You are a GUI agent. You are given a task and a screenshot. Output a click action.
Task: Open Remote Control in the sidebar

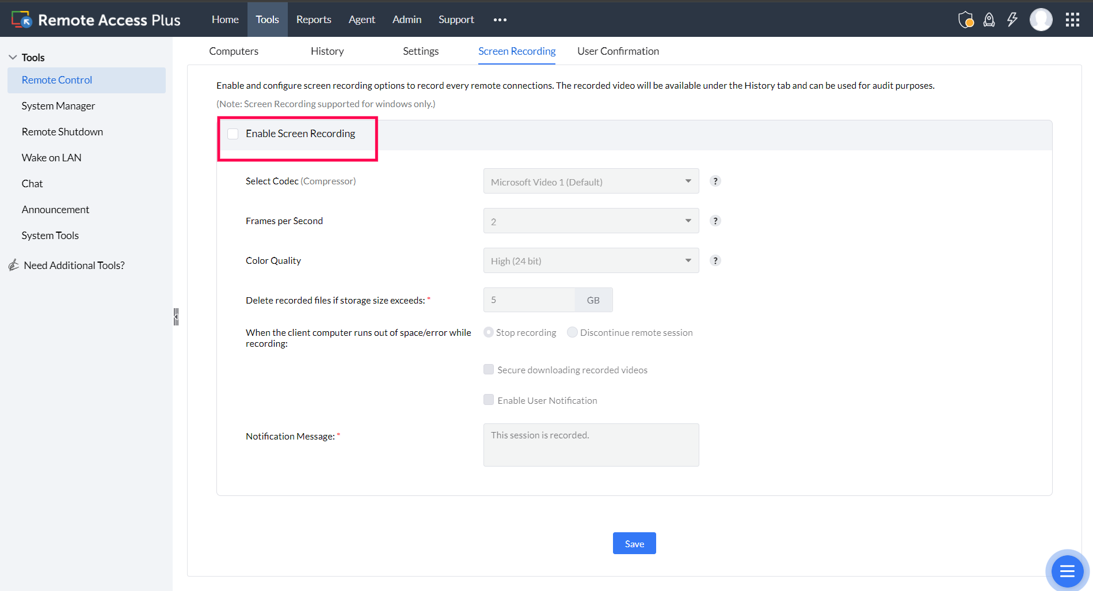point(86,80)
